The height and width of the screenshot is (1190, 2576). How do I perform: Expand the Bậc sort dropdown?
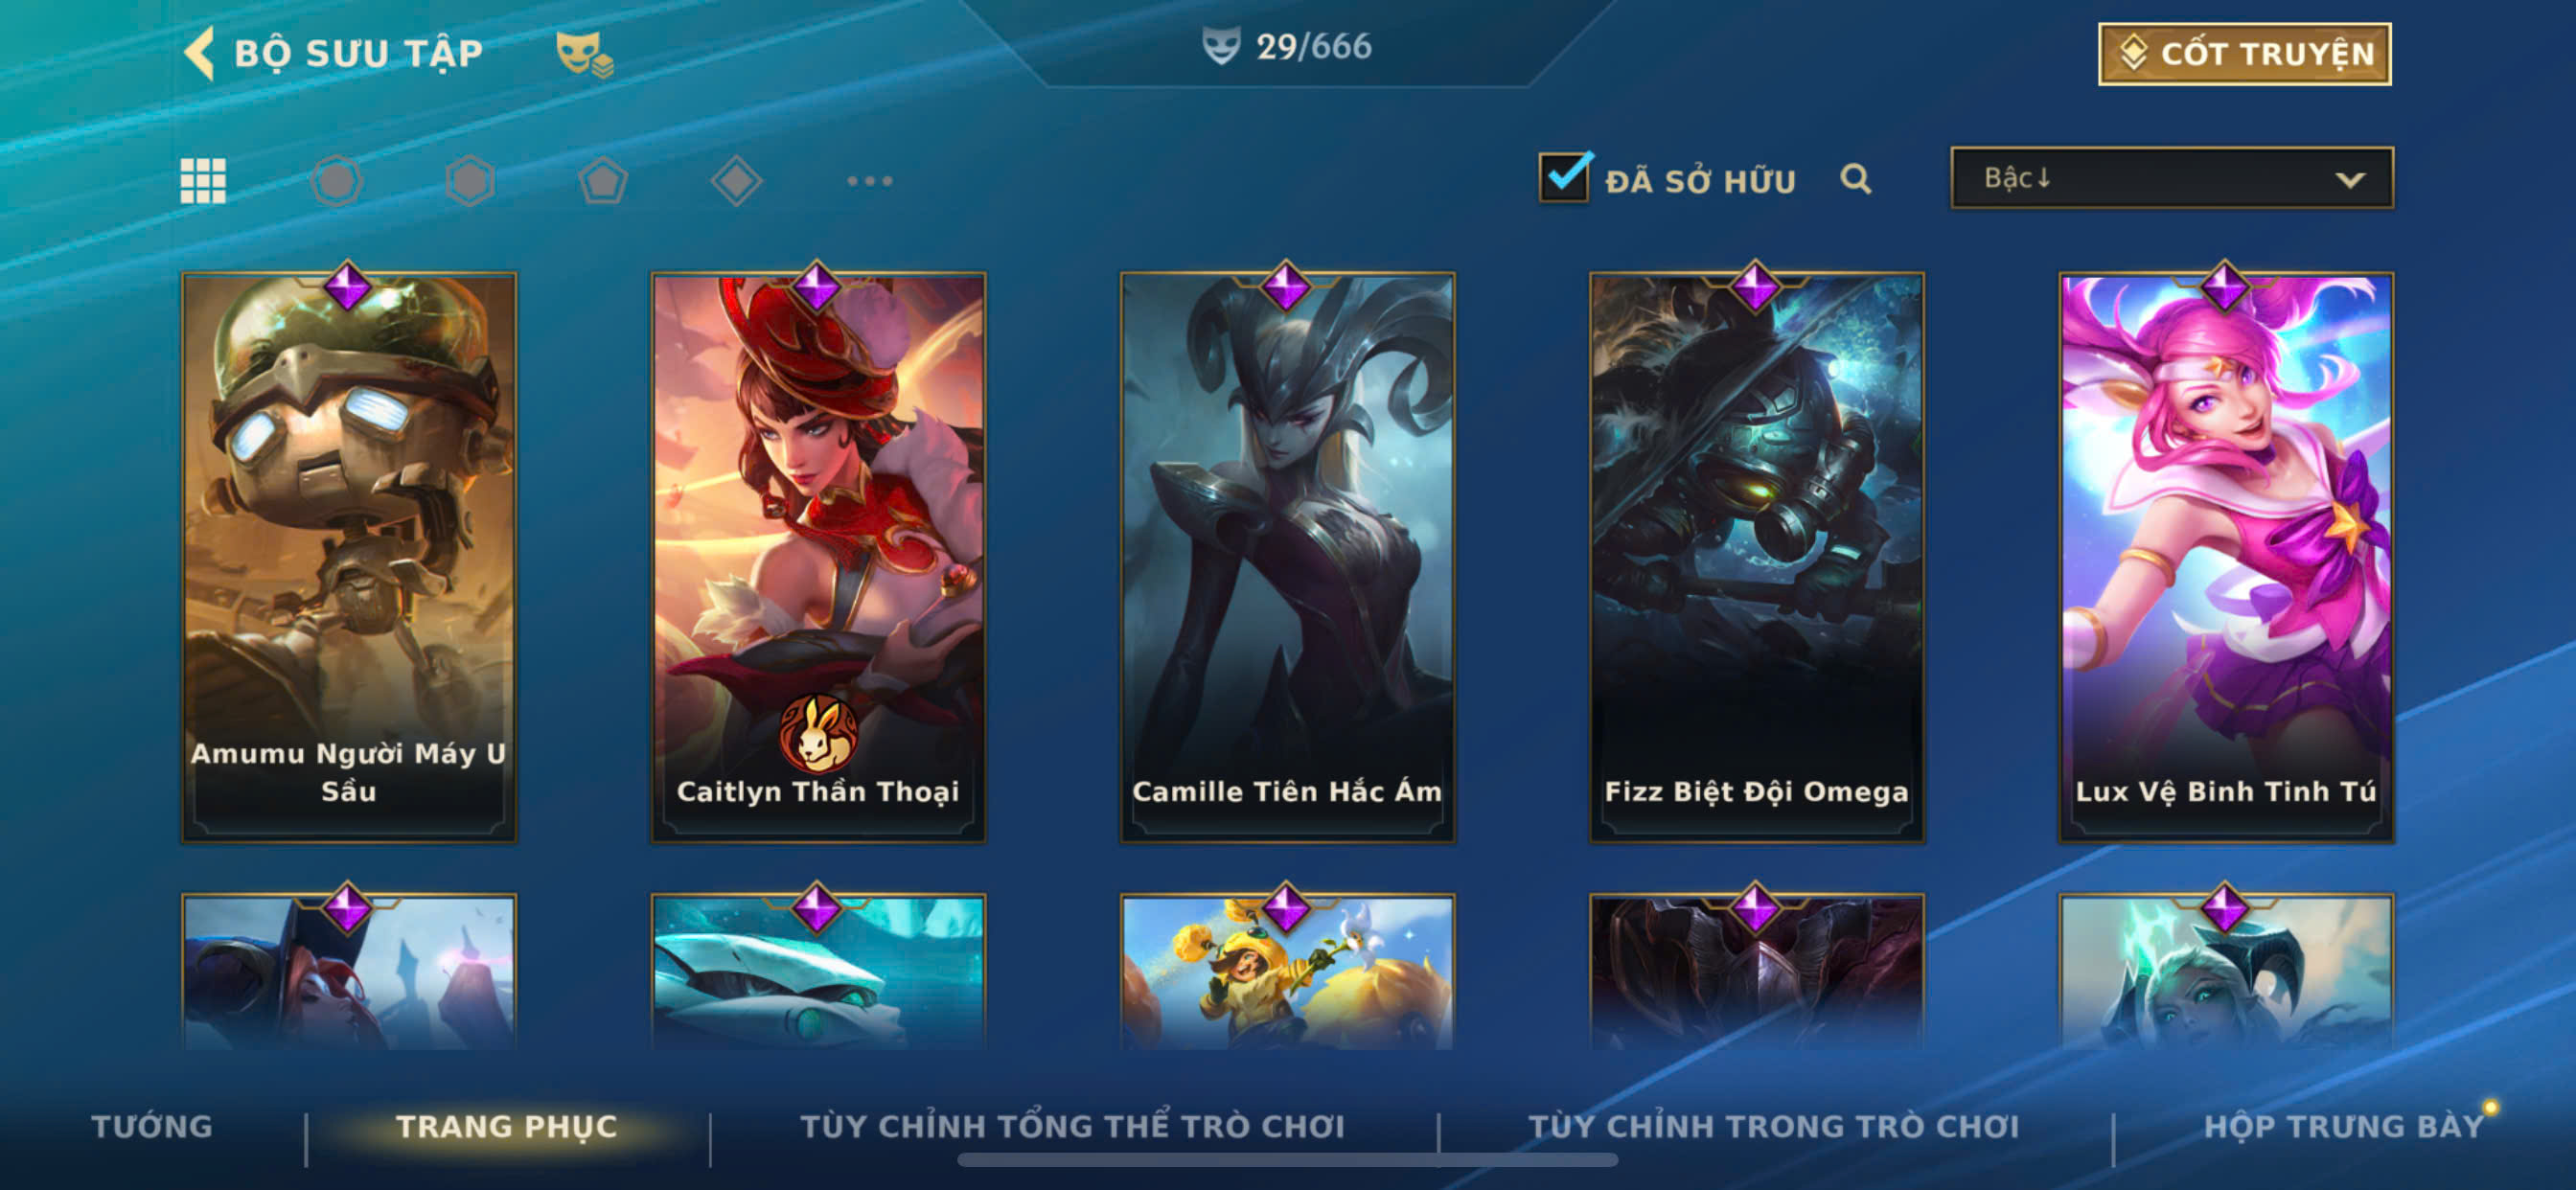(2171, 178)
